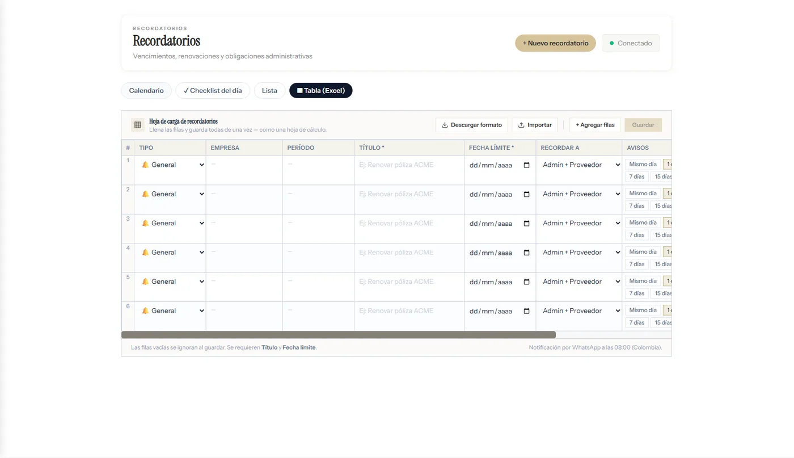The height and width of the screenshot is (458, 794).
Task: Click the '+ Agregar filas' button
Action: pyautogui.click(x=595, y=125)
